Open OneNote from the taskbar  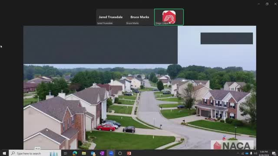[102, 153]
